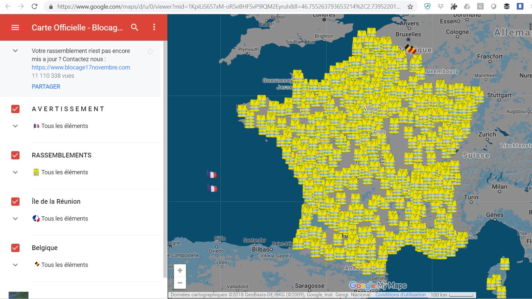532x299 pixels.
Task: Reload the page with refresh icon
Action: tap(34, 6)
